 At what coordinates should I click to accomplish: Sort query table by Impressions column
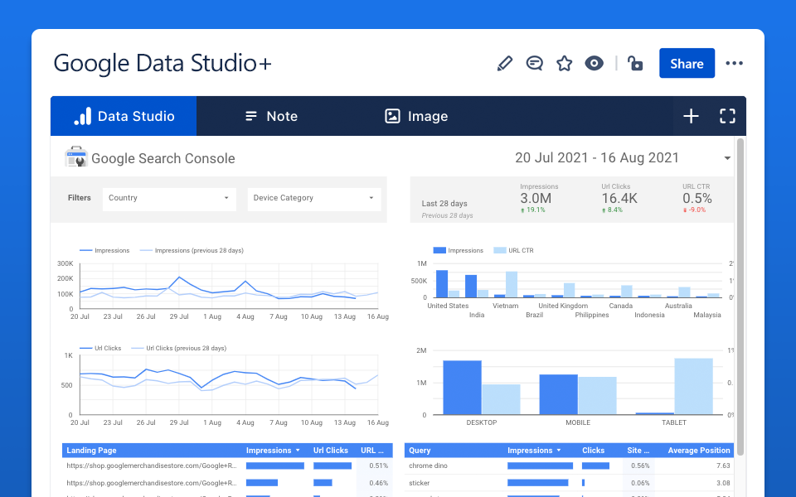[x=534, y=451]
